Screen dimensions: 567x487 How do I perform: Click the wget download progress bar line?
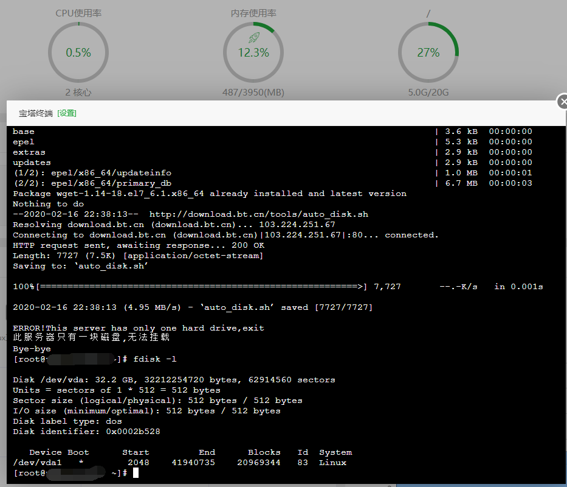tap(278, 287)
